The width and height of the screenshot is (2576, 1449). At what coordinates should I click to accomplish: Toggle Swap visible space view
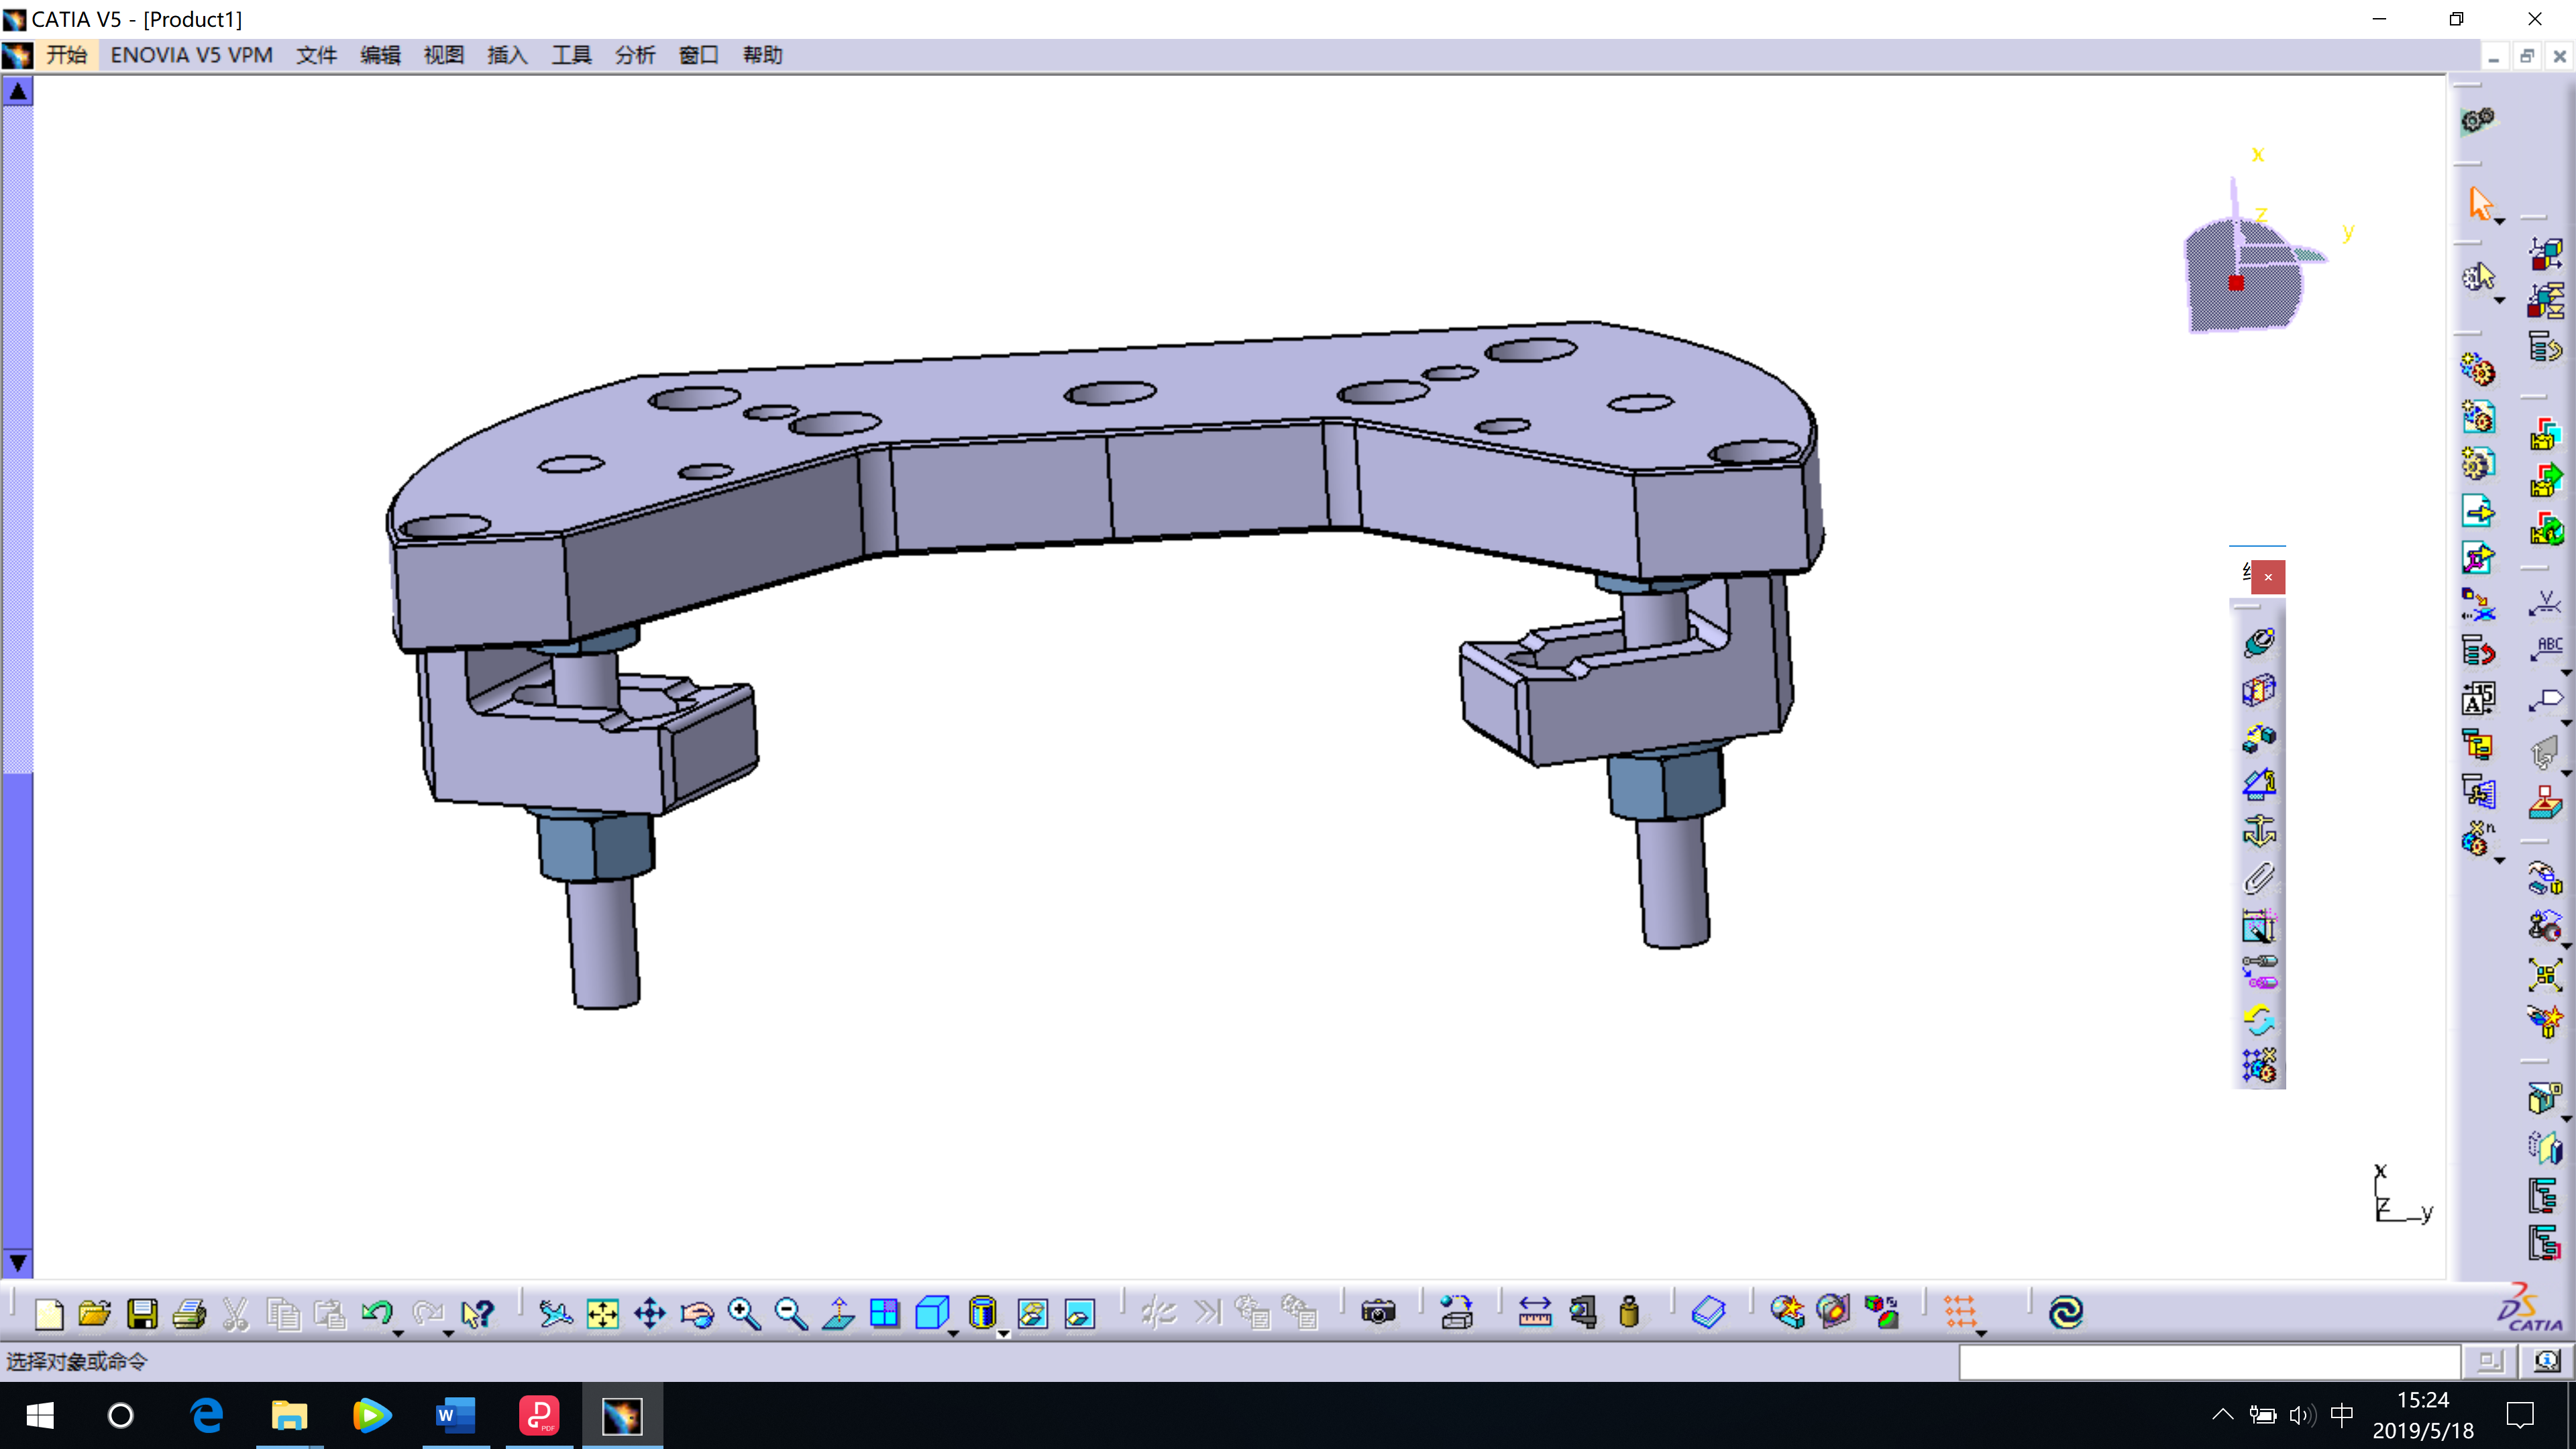[1080, 1313]
